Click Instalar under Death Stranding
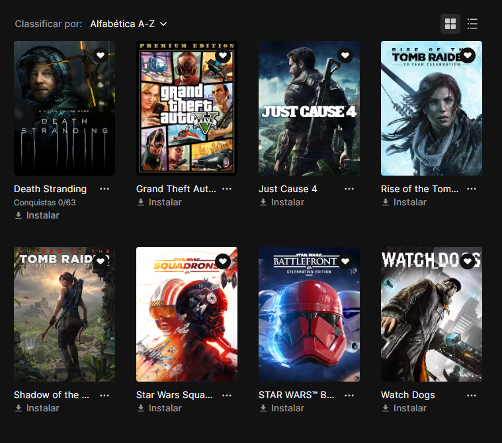Viewport: 502px width, 443px height. [x=37, y=215]
